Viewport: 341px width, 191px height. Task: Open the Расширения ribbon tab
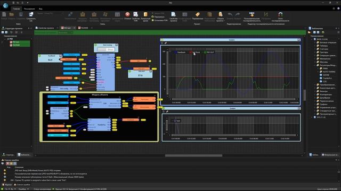[29, 9]
